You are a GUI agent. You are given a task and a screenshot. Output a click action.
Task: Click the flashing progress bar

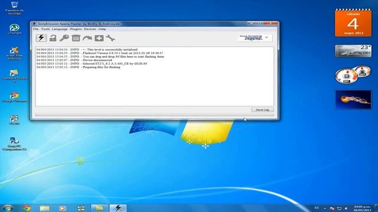click(x=154, y=115)
